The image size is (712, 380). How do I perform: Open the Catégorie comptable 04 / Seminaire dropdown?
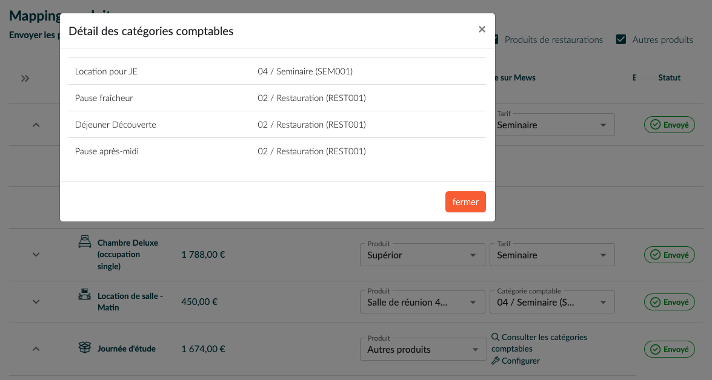pos(551,303)
